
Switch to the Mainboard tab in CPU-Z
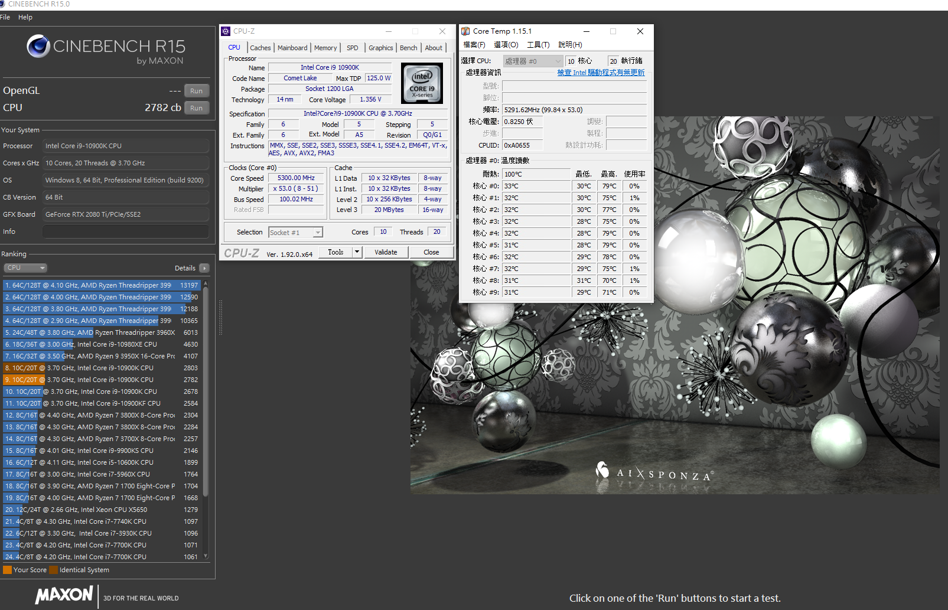pyautogui.click(x=292, y=48)
